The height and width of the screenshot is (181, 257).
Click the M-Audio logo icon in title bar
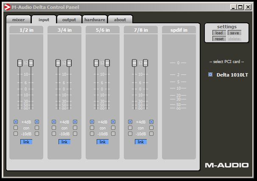click(x=7, y=7)
